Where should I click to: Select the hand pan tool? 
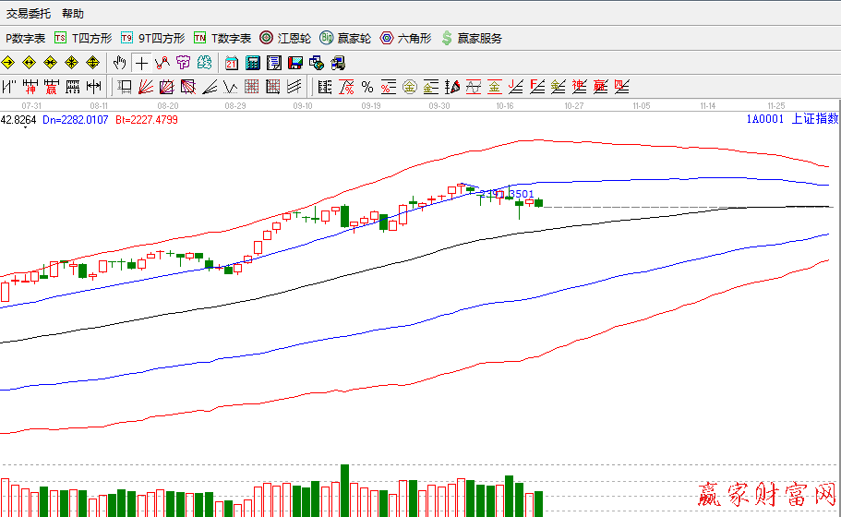pyautogui.click(x=119, y=63)
